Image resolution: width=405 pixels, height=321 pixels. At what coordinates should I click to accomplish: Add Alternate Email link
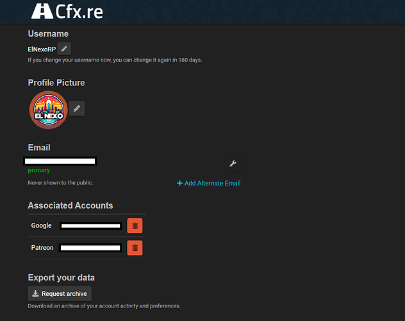pyautogui.click(x=209, y=183)
